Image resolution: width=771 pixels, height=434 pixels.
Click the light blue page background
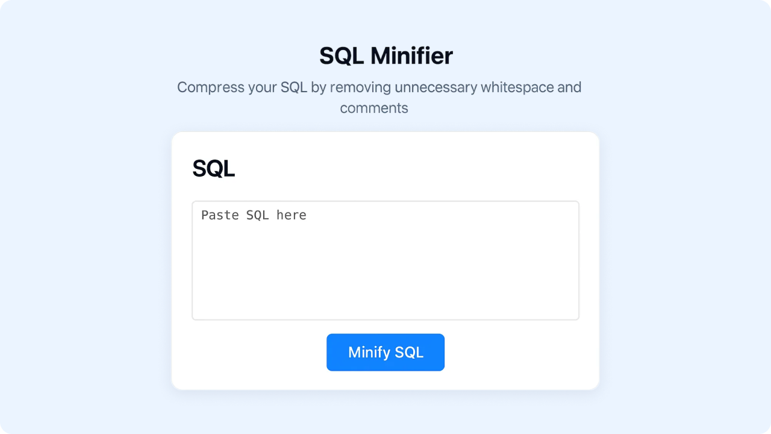tap(72, 241)
